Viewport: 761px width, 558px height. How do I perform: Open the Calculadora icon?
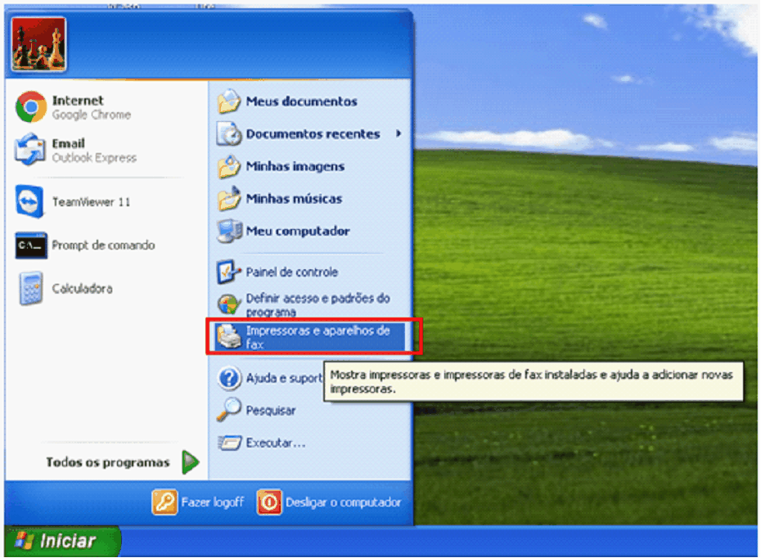pos(31,289)
